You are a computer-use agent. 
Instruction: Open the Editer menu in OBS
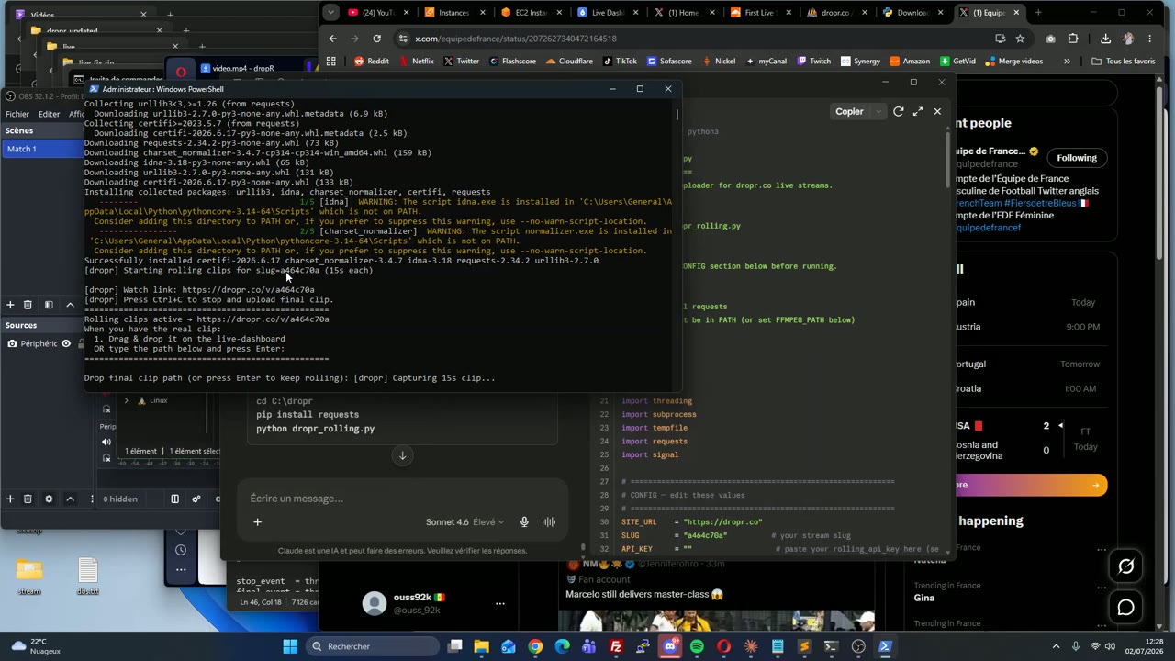click(49, 114)
